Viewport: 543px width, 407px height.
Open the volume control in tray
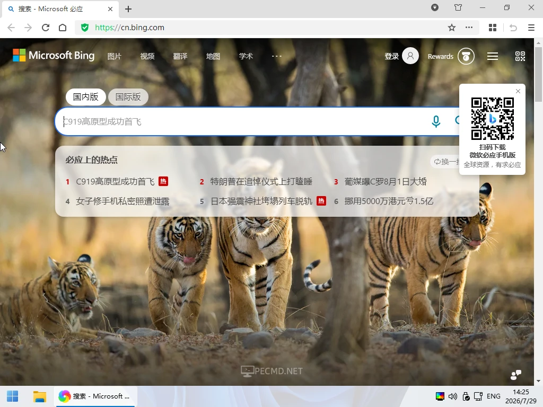click(453, 396)
